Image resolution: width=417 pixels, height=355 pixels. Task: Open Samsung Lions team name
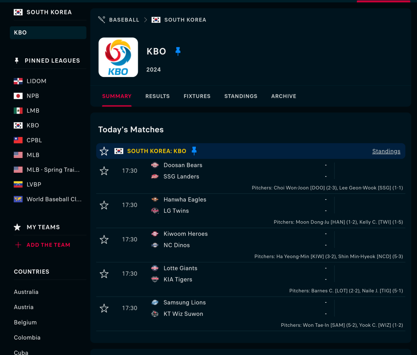tap(185, 302)
